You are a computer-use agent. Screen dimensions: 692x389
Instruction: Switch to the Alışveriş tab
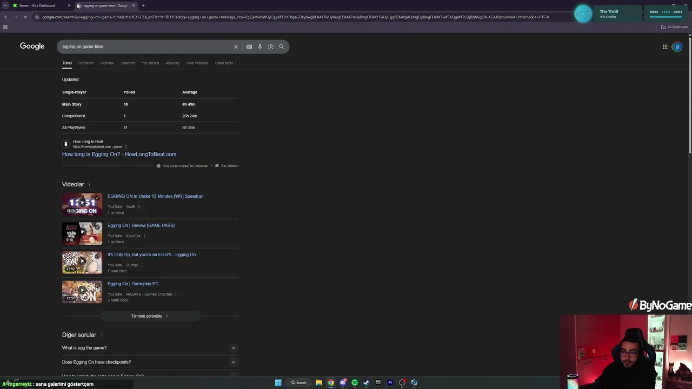point(172,63)
